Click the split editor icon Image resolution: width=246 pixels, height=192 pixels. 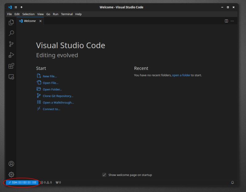(x=226, y=21)
